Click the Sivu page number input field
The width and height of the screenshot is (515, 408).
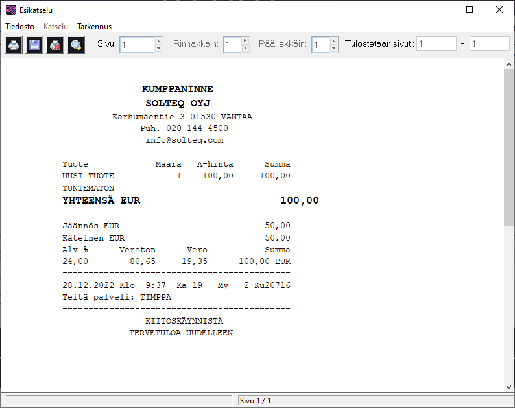tap(137, 45)
